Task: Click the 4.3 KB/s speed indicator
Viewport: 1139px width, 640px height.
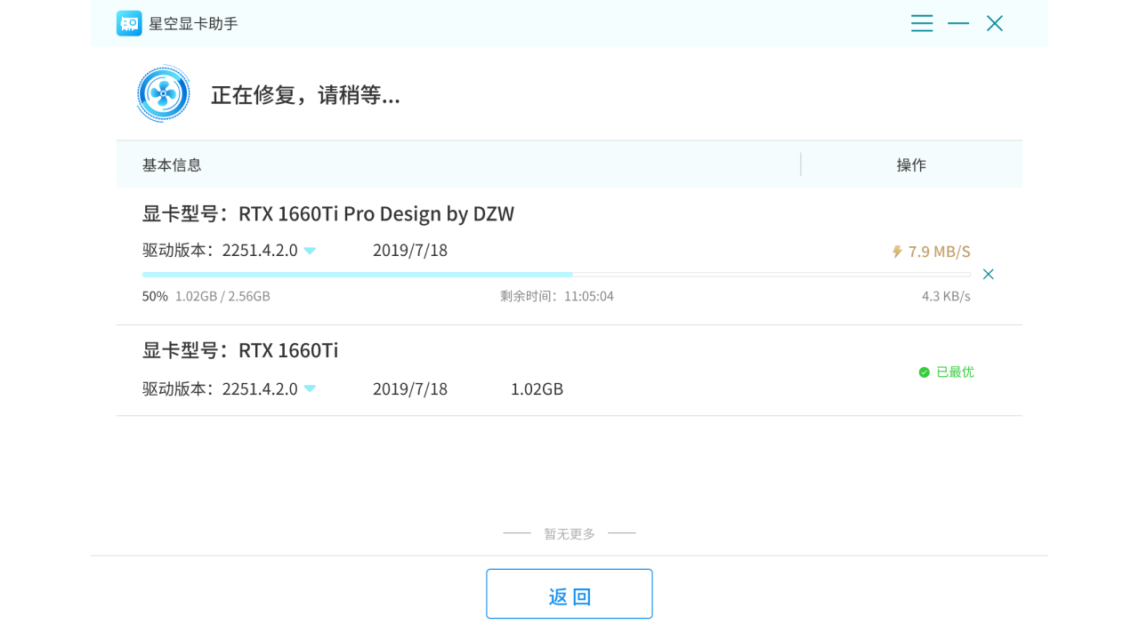Action: pos(946,296)
